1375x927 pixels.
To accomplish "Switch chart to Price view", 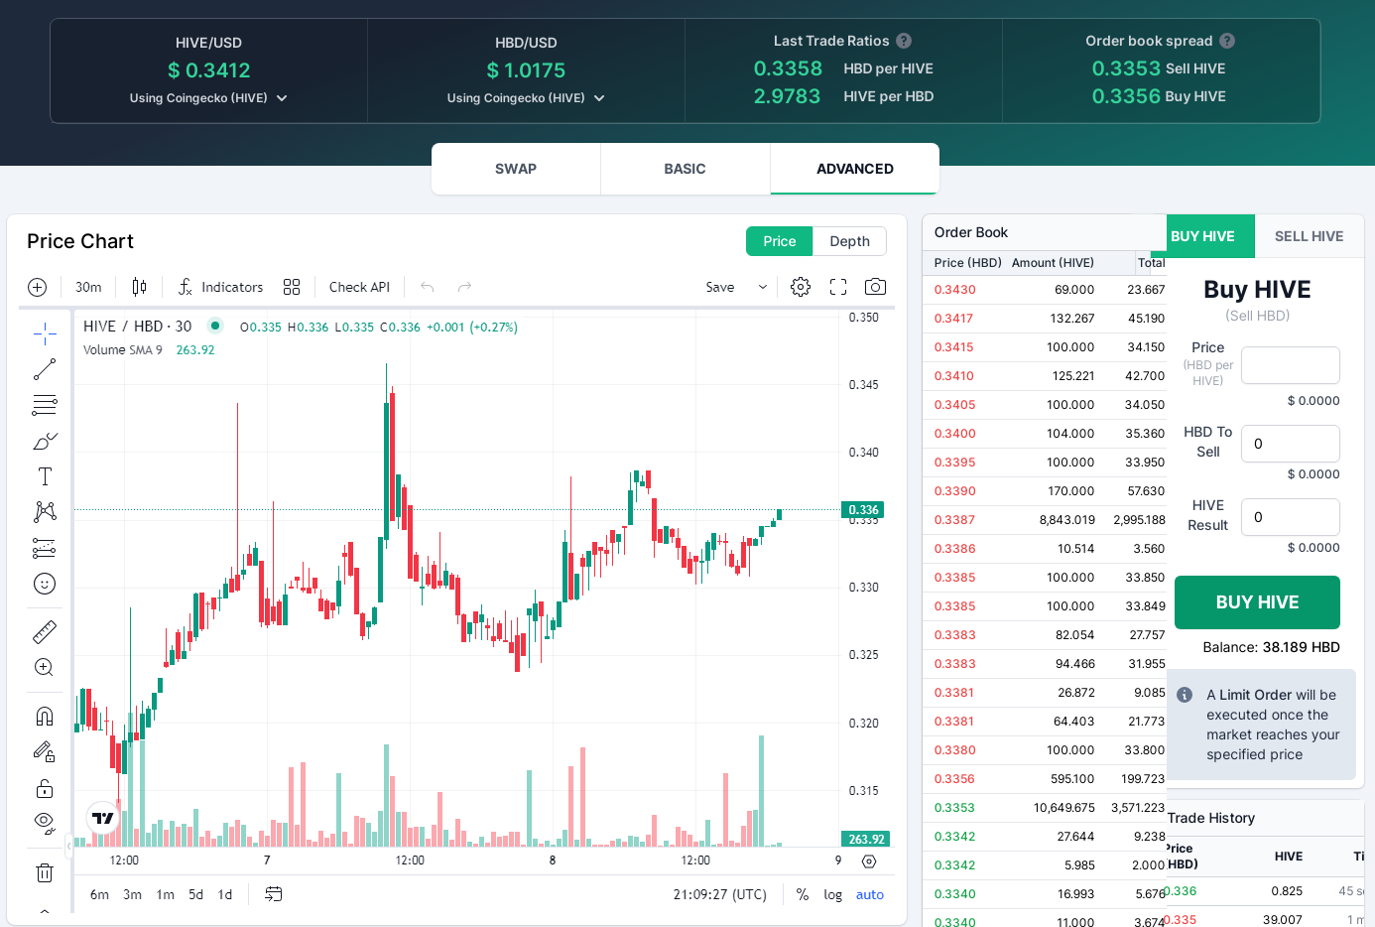I will pyautogui.click(x=780, y=241).
